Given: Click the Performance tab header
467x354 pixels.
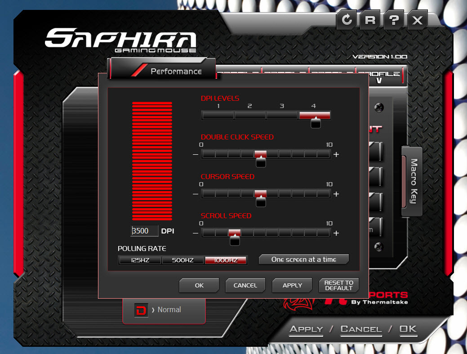Looking at the screenshot, I should 163,69.
